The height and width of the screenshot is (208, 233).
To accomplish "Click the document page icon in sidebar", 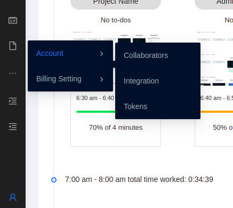I will [13, 46].
